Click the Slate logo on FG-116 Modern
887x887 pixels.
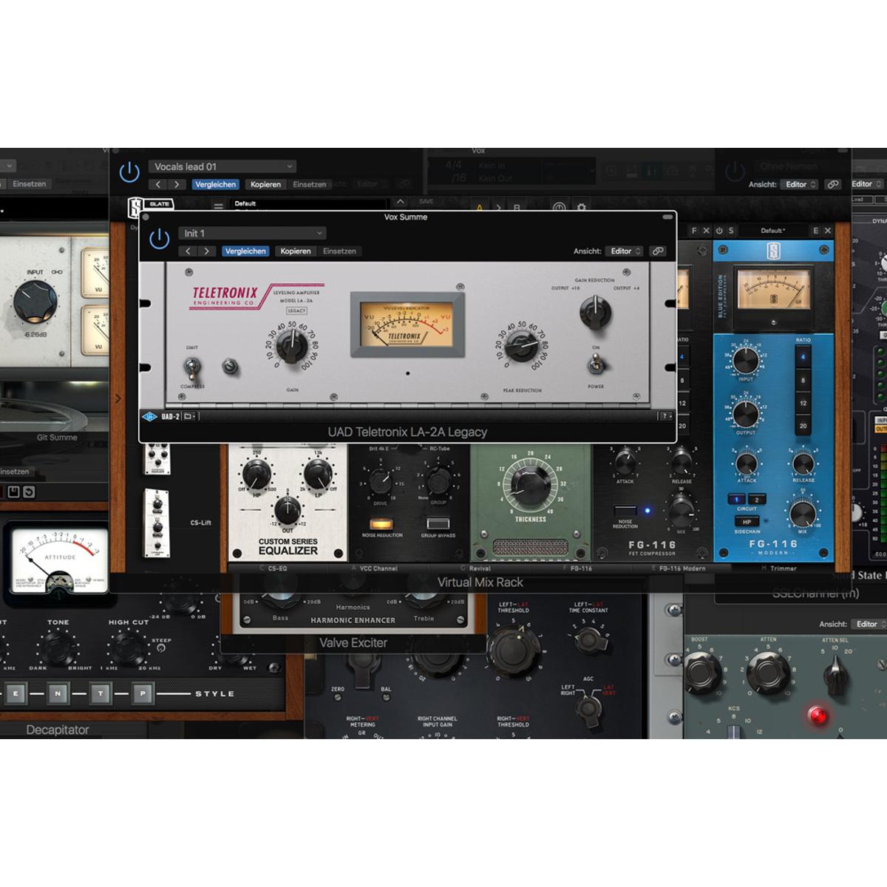pyautogui.click(x=774, y=251)
